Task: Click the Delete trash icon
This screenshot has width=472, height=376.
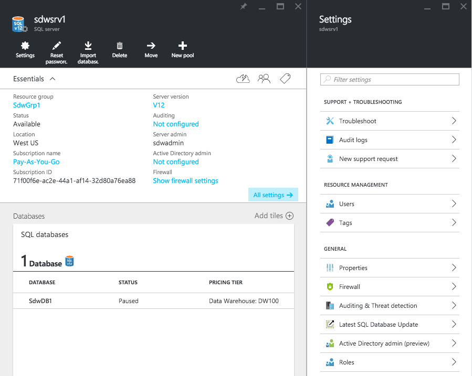Action: (120, 46)
